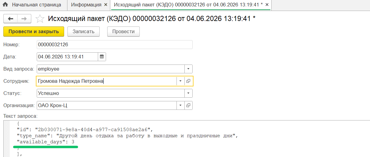Open the calendar picker for Дата field

pos(102,57)
